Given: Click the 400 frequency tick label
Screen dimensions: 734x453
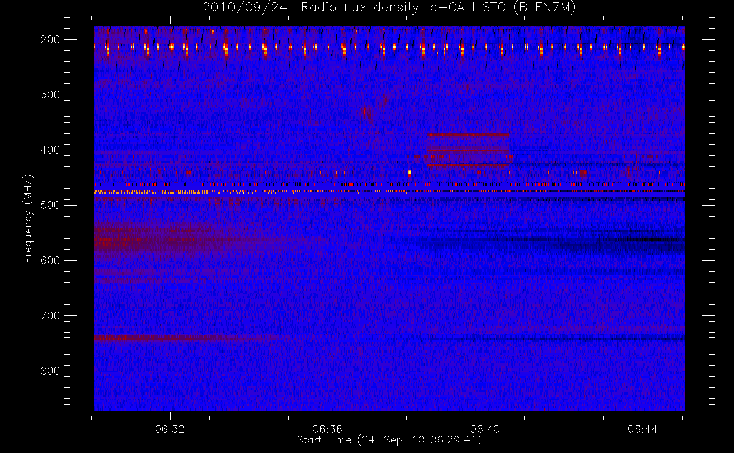Looking at the screenshot, I should (x=50, y=150).
